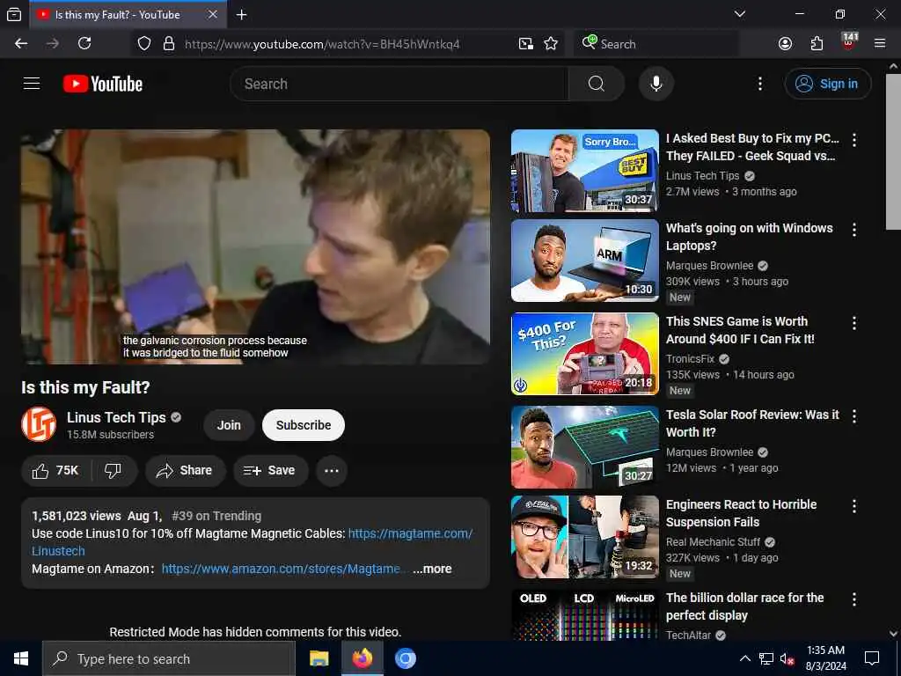Screen dimensions: 901x676
Task: Open File Explorer from the taskbar
Action: click(x=319, y=658)
